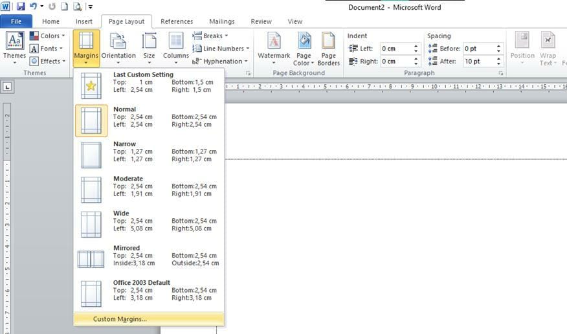This screenshot has width=567, height=334.
Task: Click the Page Borders icon
Action: coord(328,43)
